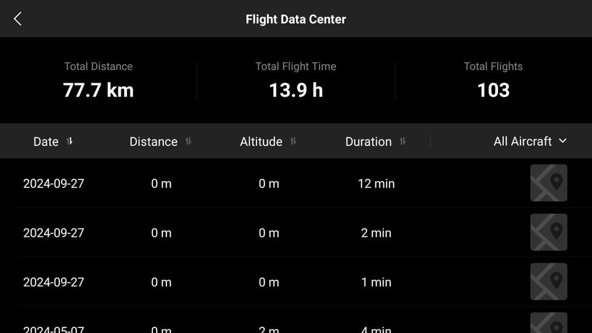
Task: Click the sort arrows next to Distance
Action: (x=188, y=141)
